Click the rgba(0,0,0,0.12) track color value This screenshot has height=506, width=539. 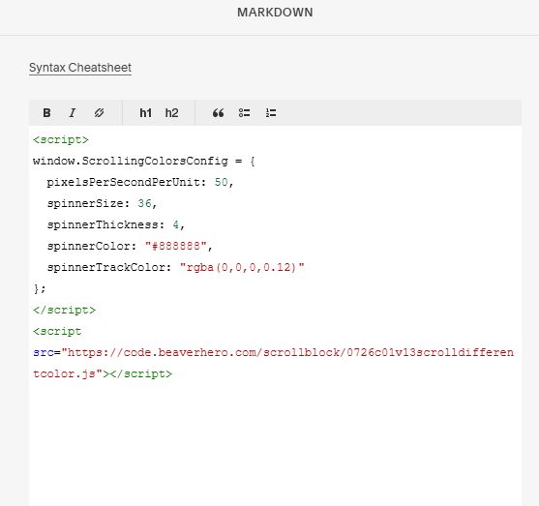click(x=242, y=267)
